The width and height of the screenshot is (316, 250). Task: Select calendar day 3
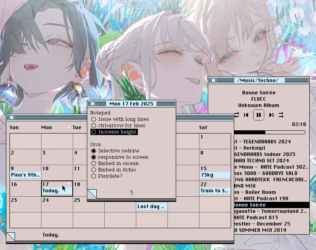point(57,157)
